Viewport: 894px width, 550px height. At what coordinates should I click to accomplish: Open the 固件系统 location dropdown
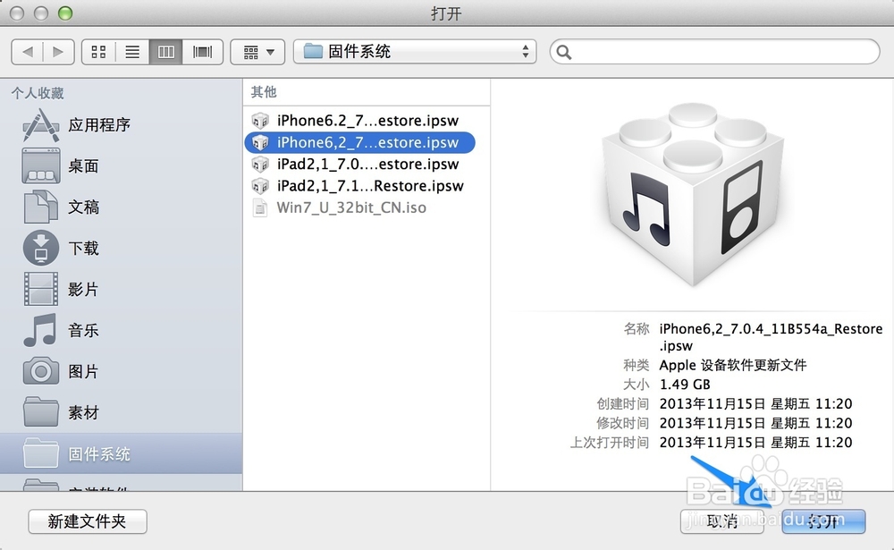click(x=414, y=52)
